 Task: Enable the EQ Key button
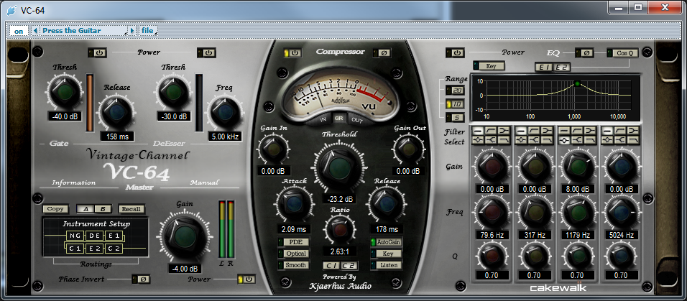coord(489,65)
